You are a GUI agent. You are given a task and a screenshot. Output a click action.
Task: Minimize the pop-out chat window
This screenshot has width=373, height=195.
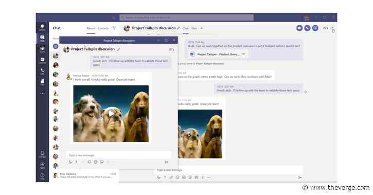[x=158, y=40]
